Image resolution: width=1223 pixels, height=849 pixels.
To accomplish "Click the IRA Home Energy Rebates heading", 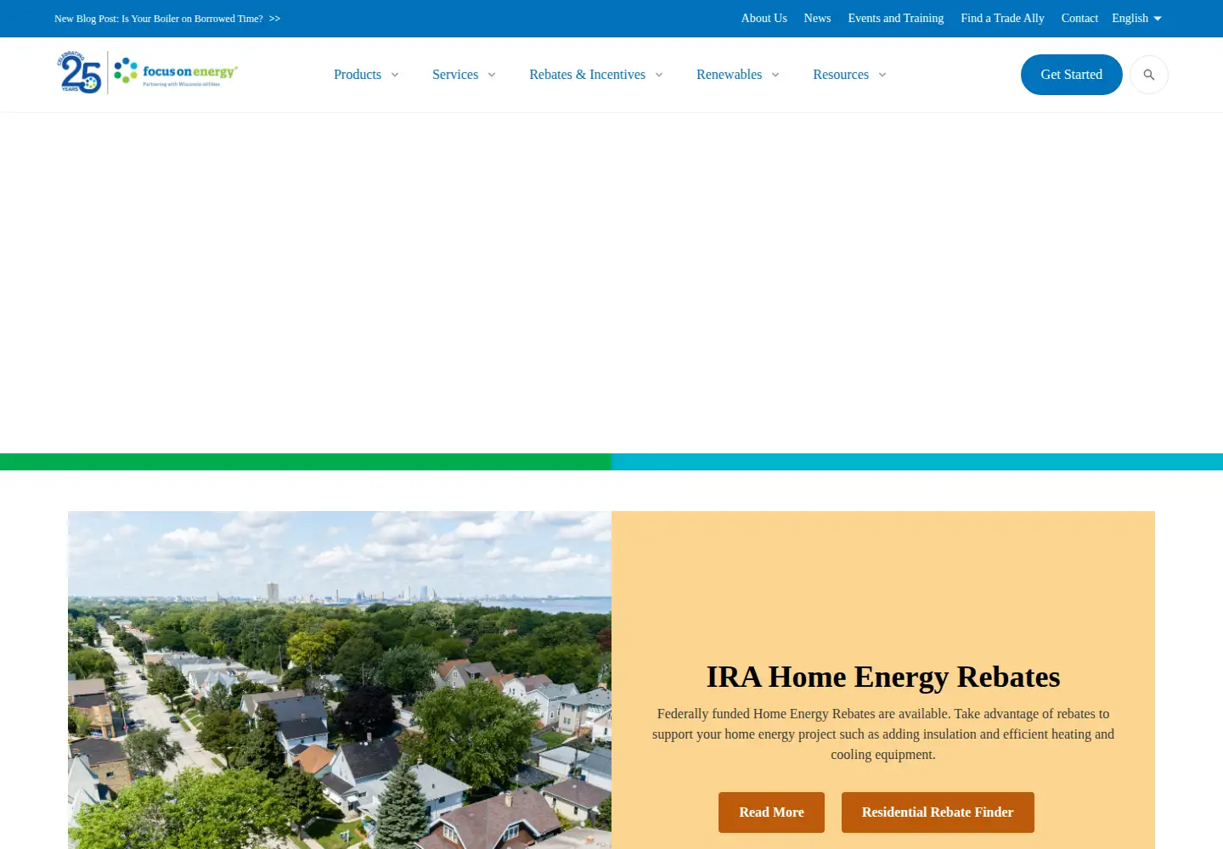I will pos(883,677).
